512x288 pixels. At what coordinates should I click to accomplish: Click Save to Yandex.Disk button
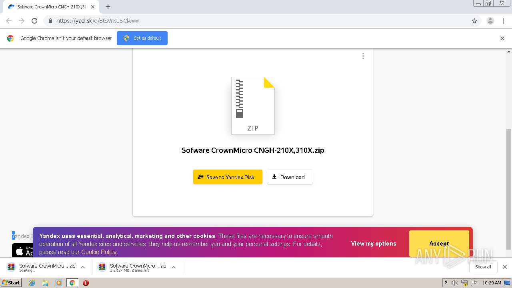228,177
